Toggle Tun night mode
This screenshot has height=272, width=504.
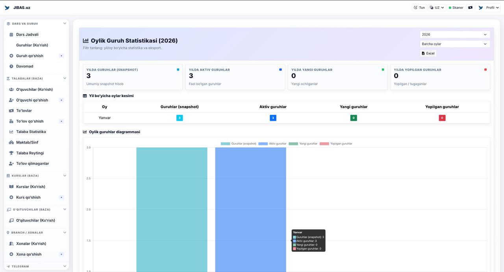(x=419, y=7)
